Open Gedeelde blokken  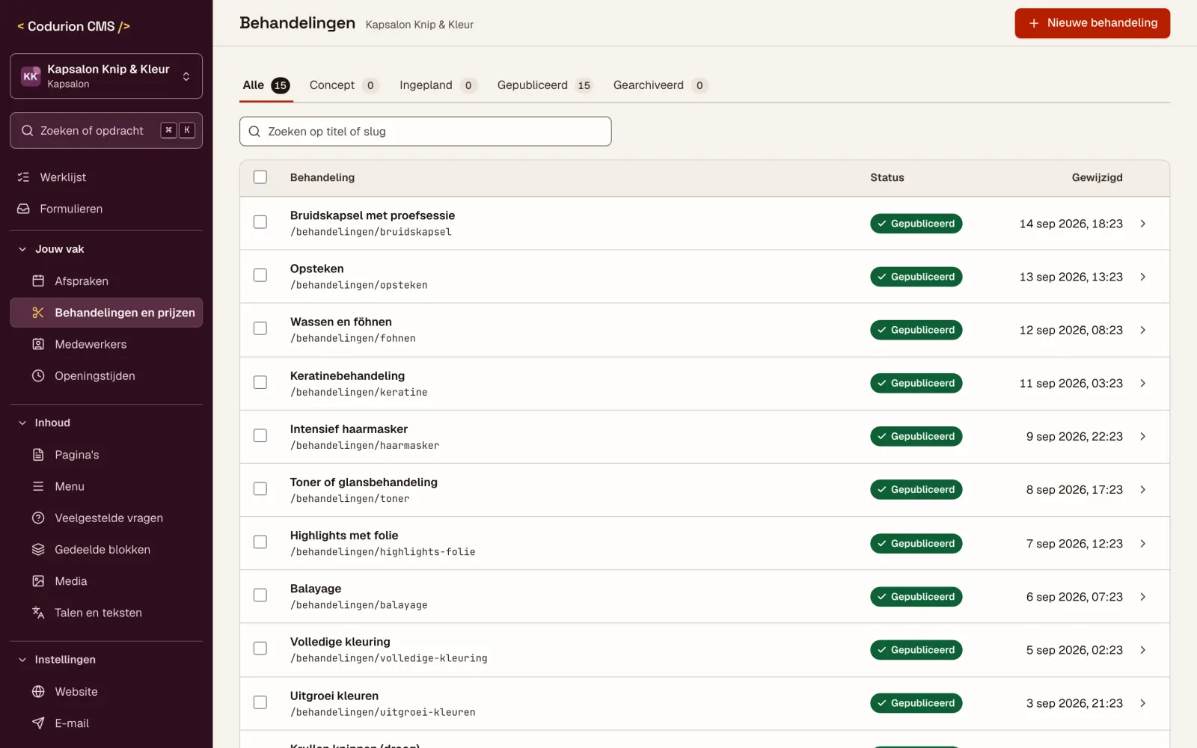coord(106,549)
